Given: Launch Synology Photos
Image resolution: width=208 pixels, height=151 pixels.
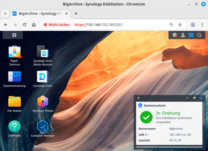Looking at the screenshot, I should [x=43, y=102].
